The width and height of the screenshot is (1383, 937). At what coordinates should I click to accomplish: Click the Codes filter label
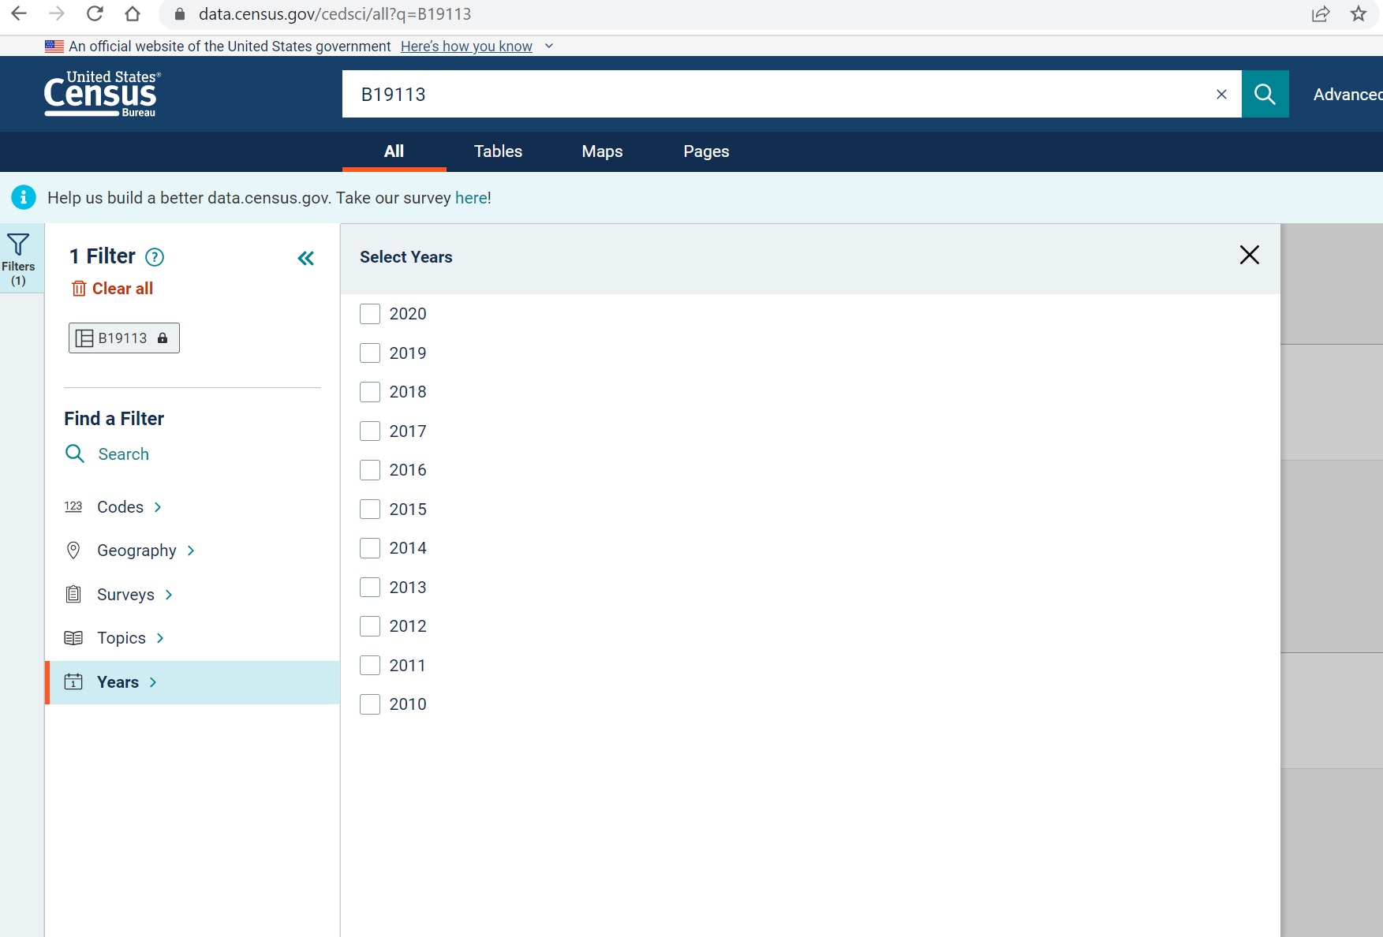click(x=120, y=507)
